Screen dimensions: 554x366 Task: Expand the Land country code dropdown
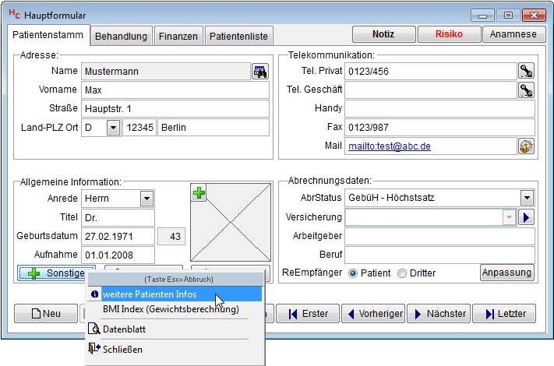click(112, 128)
